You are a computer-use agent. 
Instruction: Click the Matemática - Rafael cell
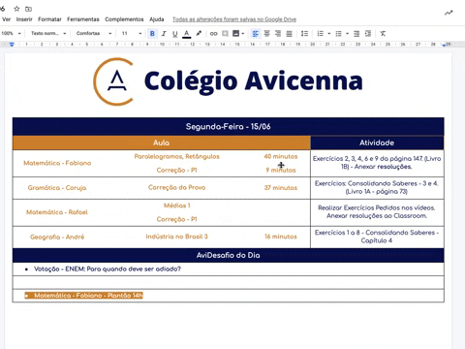[57, 212]
